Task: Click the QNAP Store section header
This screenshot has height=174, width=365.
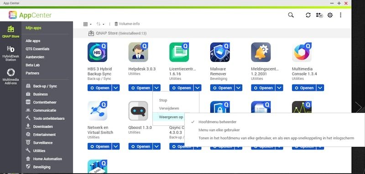Action: [x=117, y=33]
